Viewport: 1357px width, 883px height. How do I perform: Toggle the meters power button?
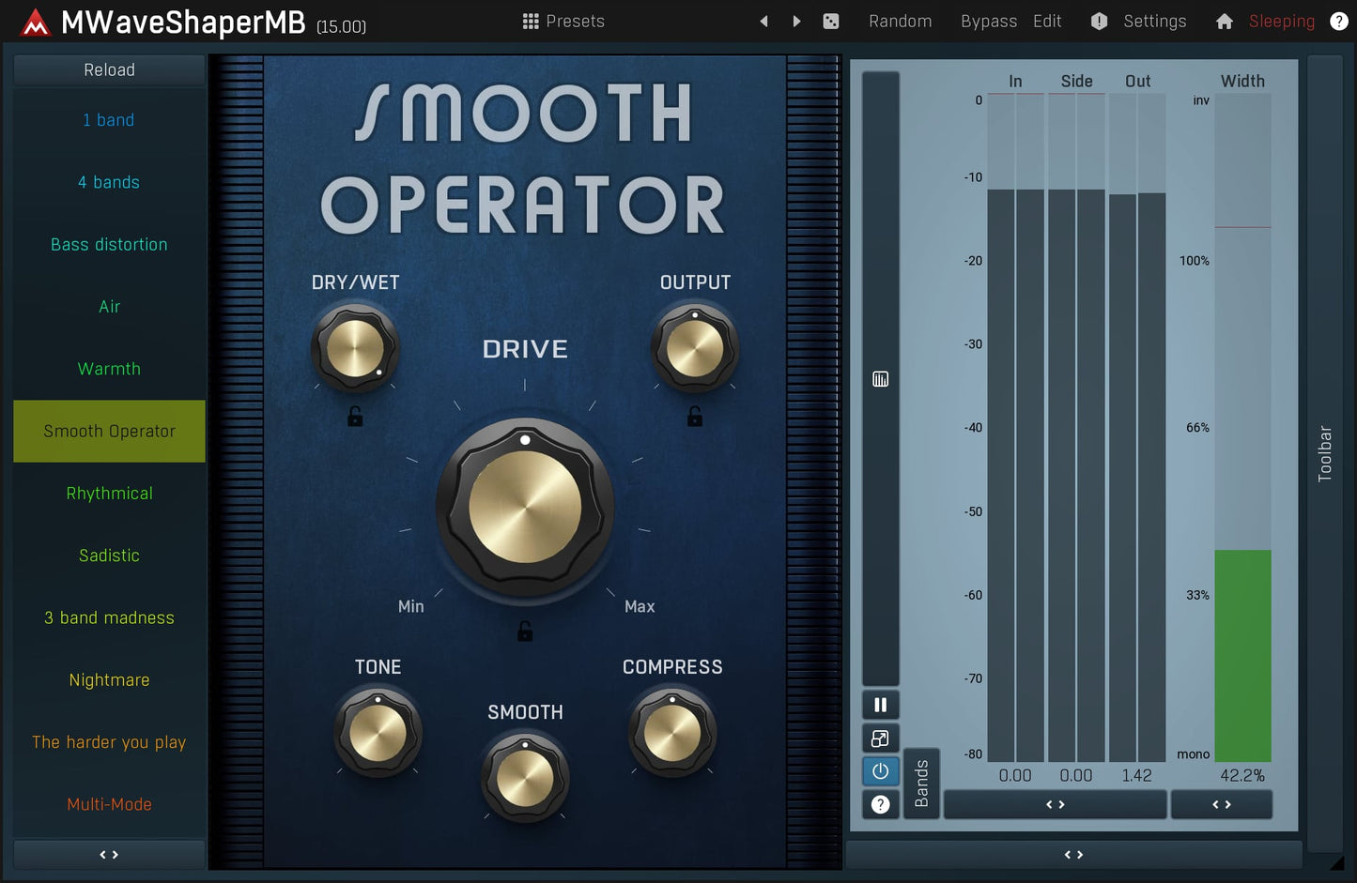[880, 771]
